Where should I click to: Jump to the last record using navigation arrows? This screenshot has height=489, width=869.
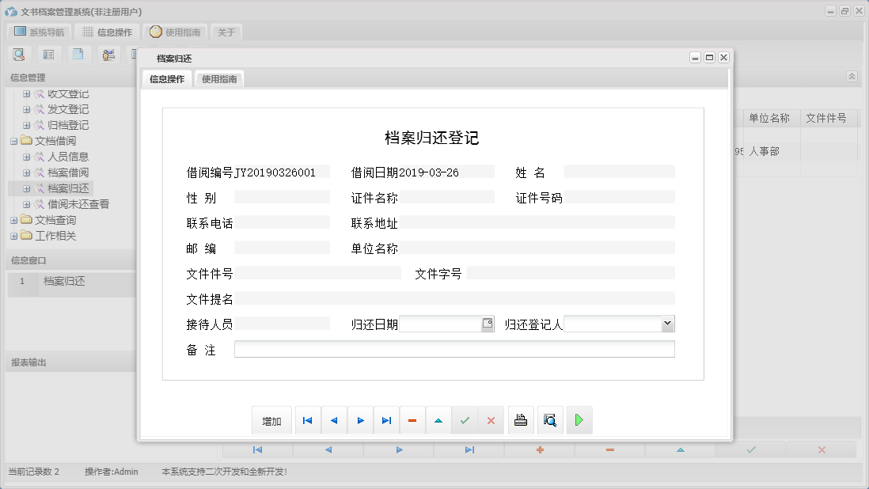(386, 420)
